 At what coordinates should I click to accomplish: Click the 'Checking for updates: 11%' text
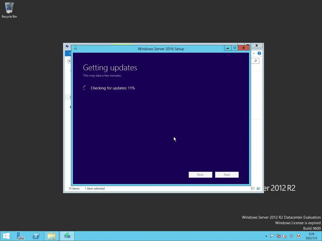113,88
